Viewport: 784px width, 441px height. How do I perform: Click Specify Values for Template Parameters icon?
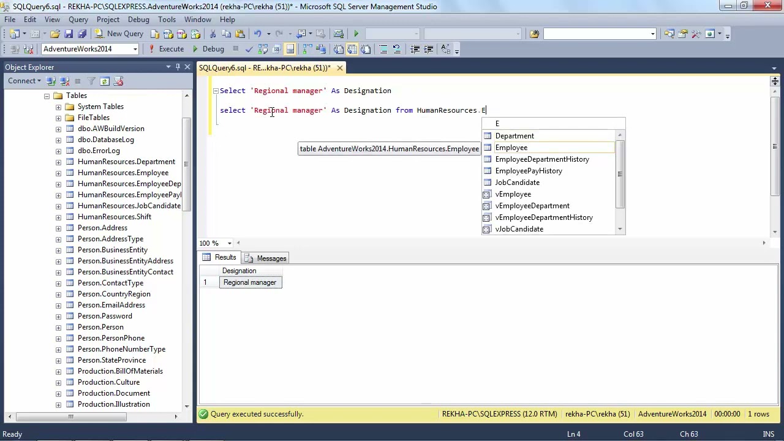click(x=445, y=49)
